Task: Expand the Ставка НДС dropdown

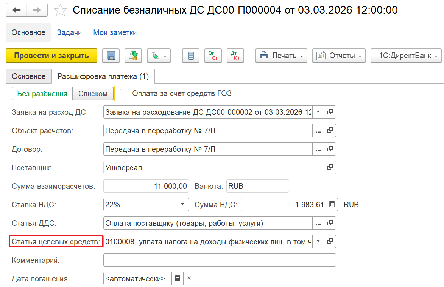Action: click(183, 205)
